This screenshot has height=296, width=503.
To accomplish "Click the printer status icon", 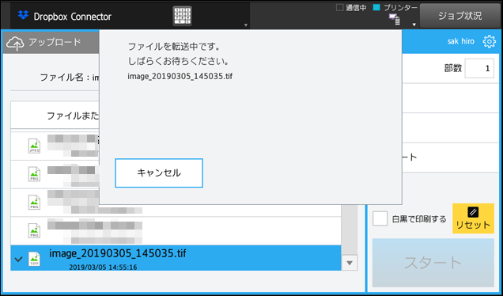I will coord(395,19).
